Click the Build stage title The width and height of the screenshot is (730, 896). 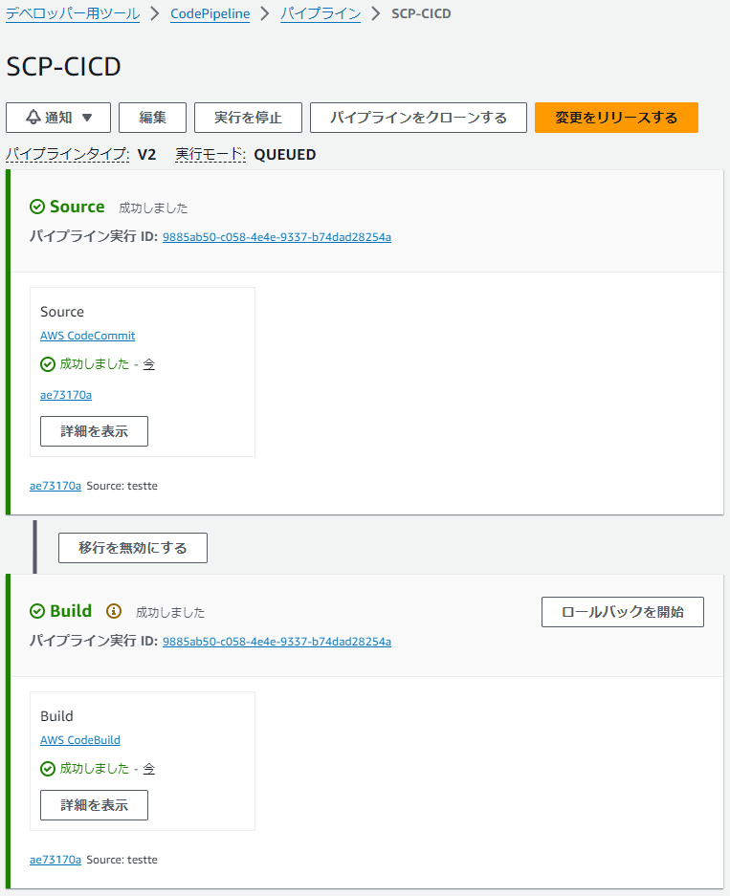71,611
